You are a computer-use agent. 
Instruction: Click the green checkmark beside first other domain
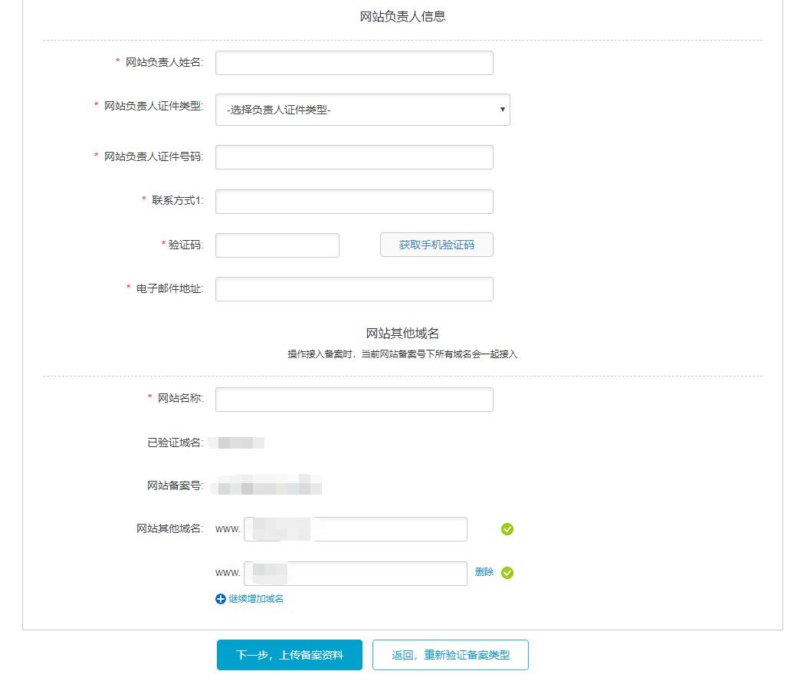click(507, 528)
